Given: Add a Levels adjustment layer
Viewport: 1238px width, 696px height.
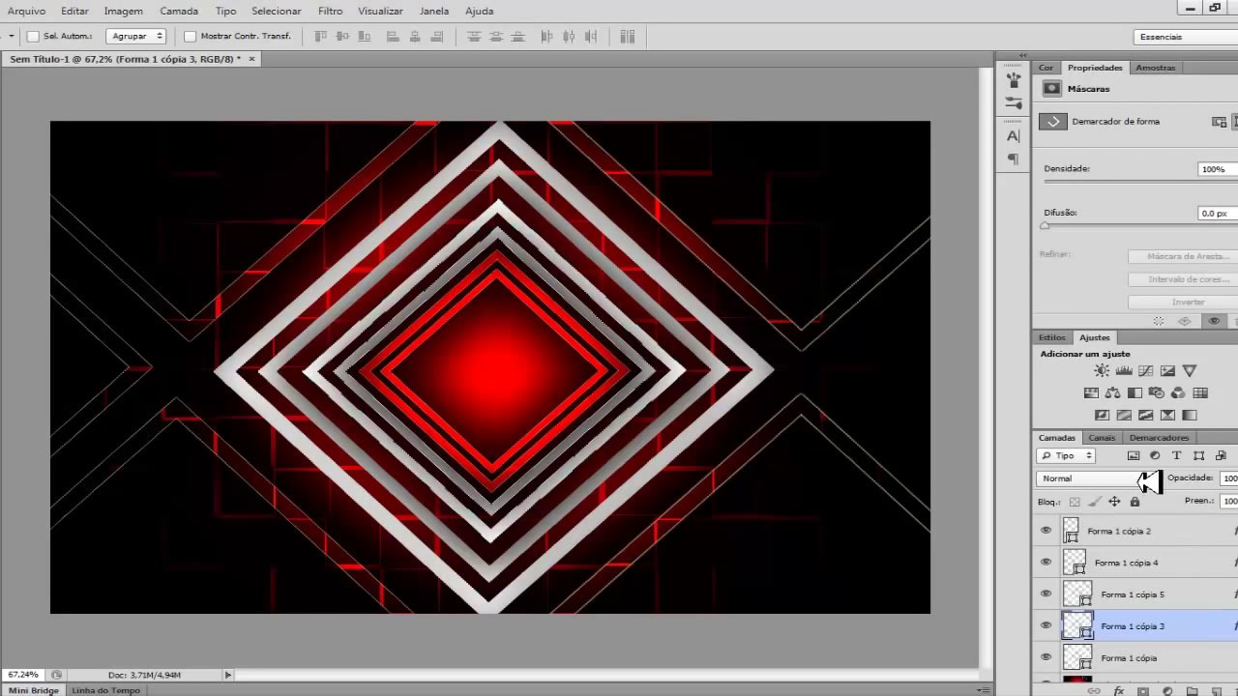Looking at the screenshot, I should (1124, 371).
